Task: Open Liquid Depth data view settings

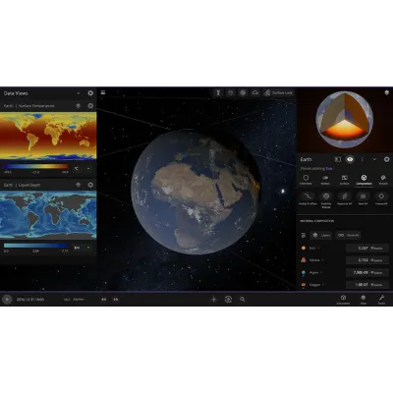Action: coord(79,185)
